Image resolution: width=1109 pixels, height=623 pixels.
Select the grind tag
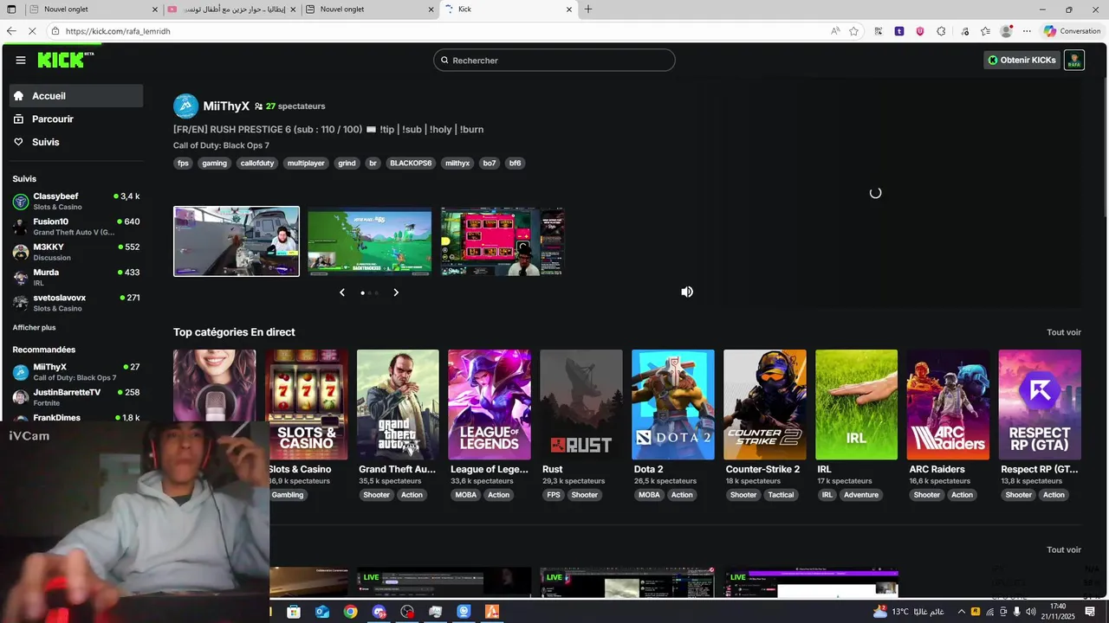347,163
